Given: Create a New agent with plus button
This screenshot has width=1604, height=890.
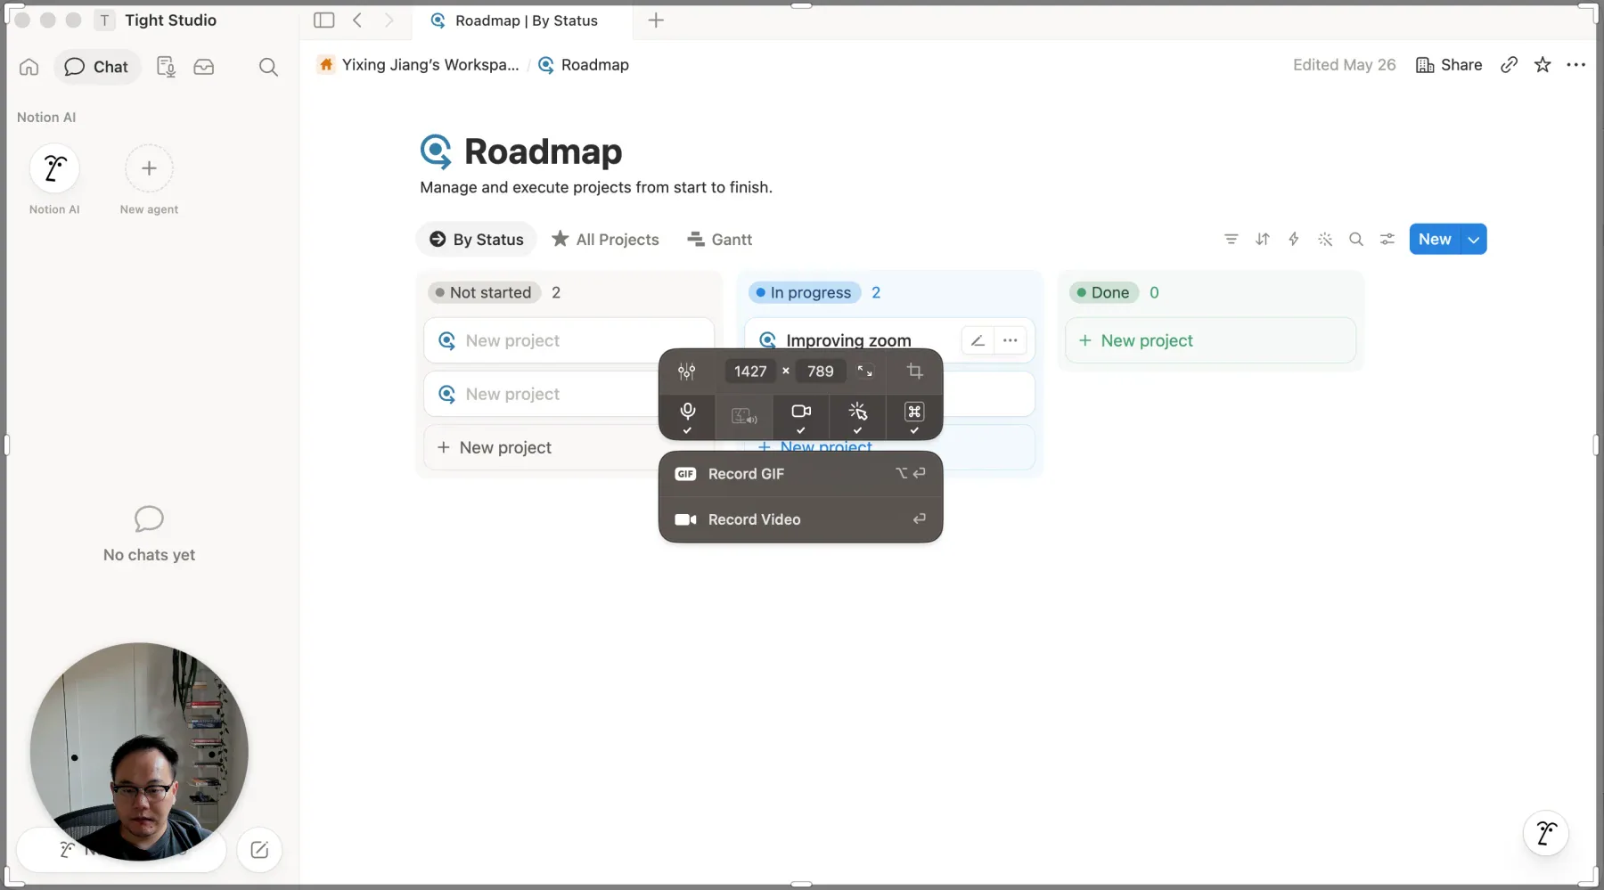Looking at the screenshot, I should click(149, 168).
